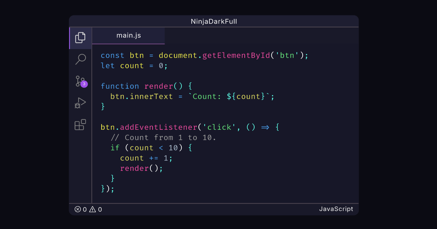Click the 'const' keyword
Screen dimensions: 437x229
(x=113, y=56)
